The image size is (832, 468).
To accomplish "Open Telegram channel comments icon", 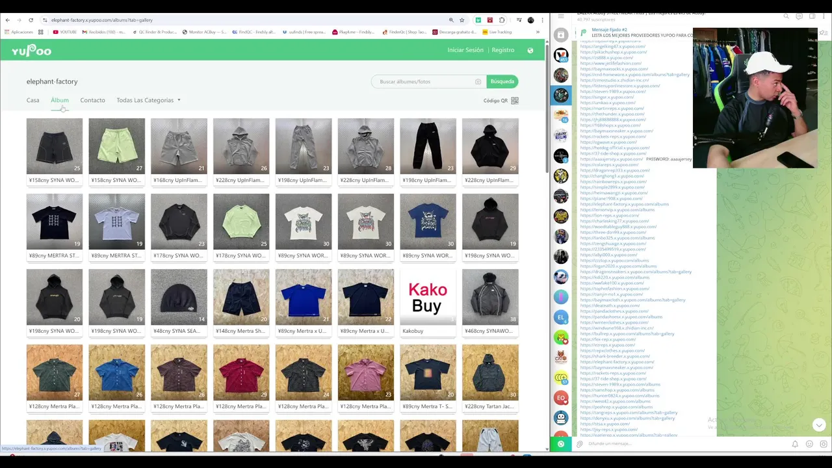I will [799, 16].
